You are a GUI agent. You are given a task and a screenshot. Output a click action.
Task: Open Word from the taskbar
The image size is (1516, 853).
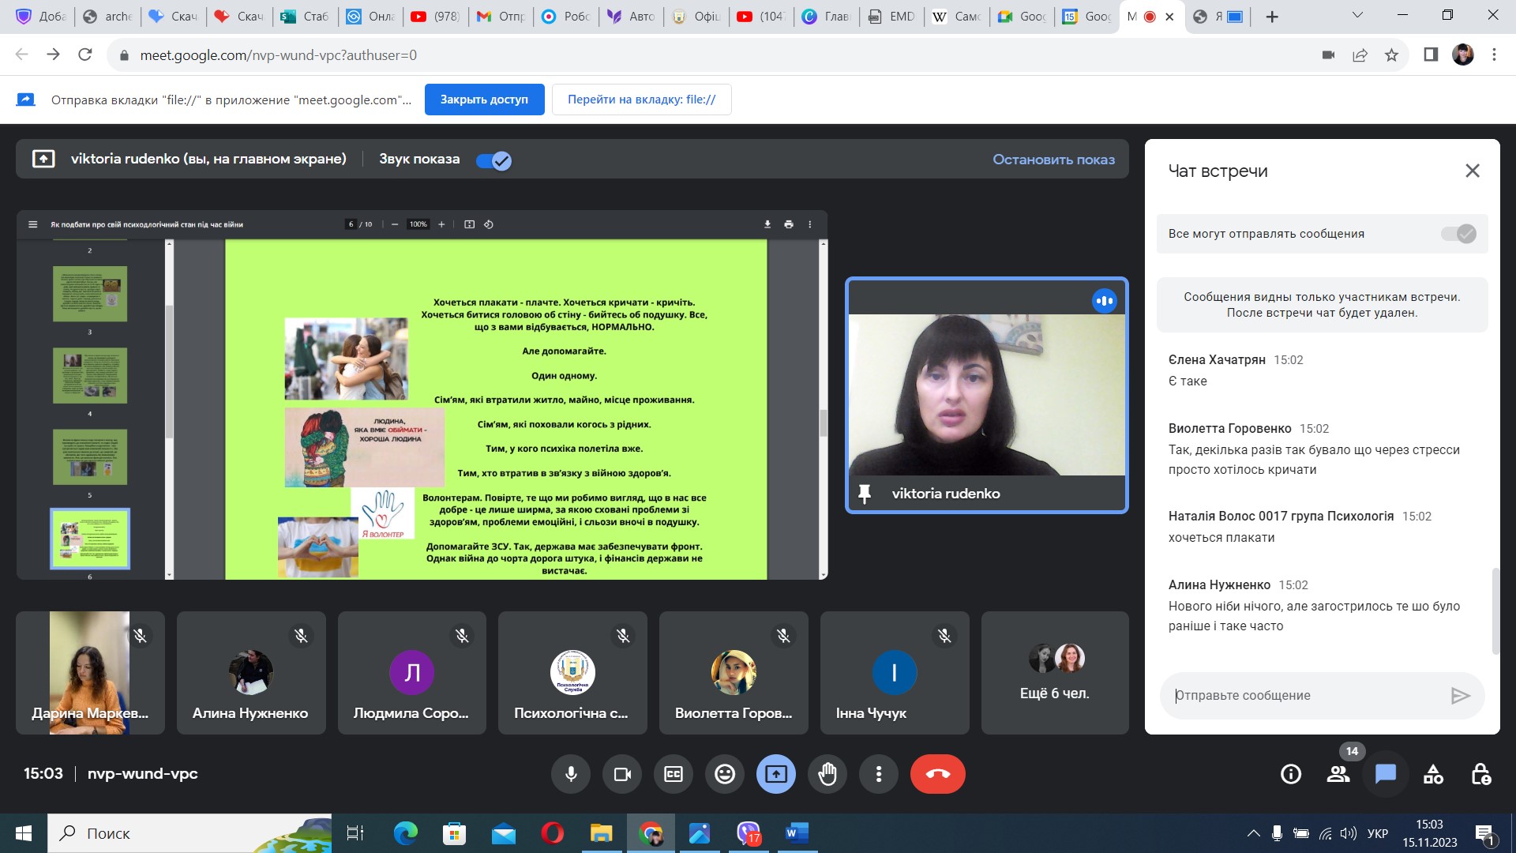[797, 833]
